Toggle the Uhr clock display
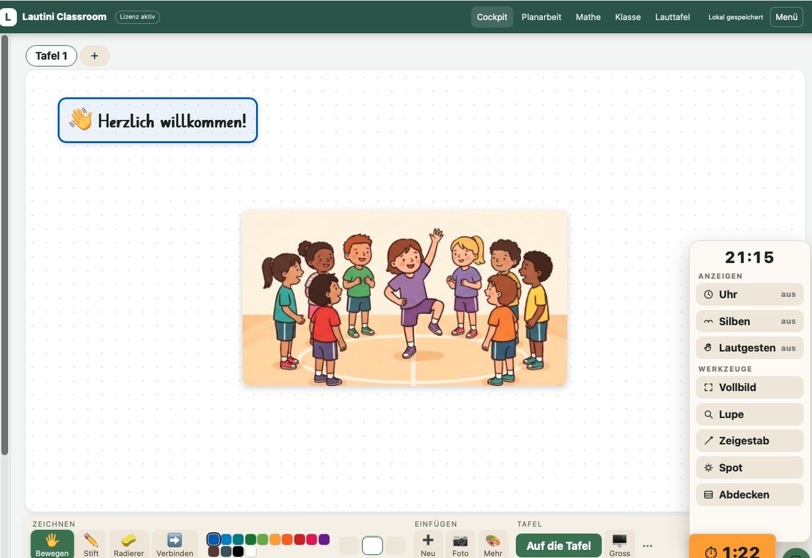Viewport: 812px width, 558px height. [x=750, y=294]
